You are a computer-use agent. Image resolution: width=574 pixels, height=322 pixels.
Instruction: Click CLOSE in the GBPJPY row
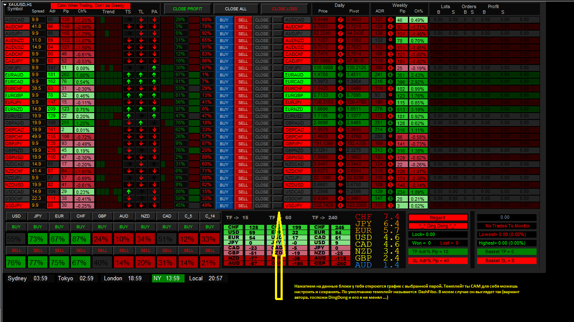[x=262, y=144]
